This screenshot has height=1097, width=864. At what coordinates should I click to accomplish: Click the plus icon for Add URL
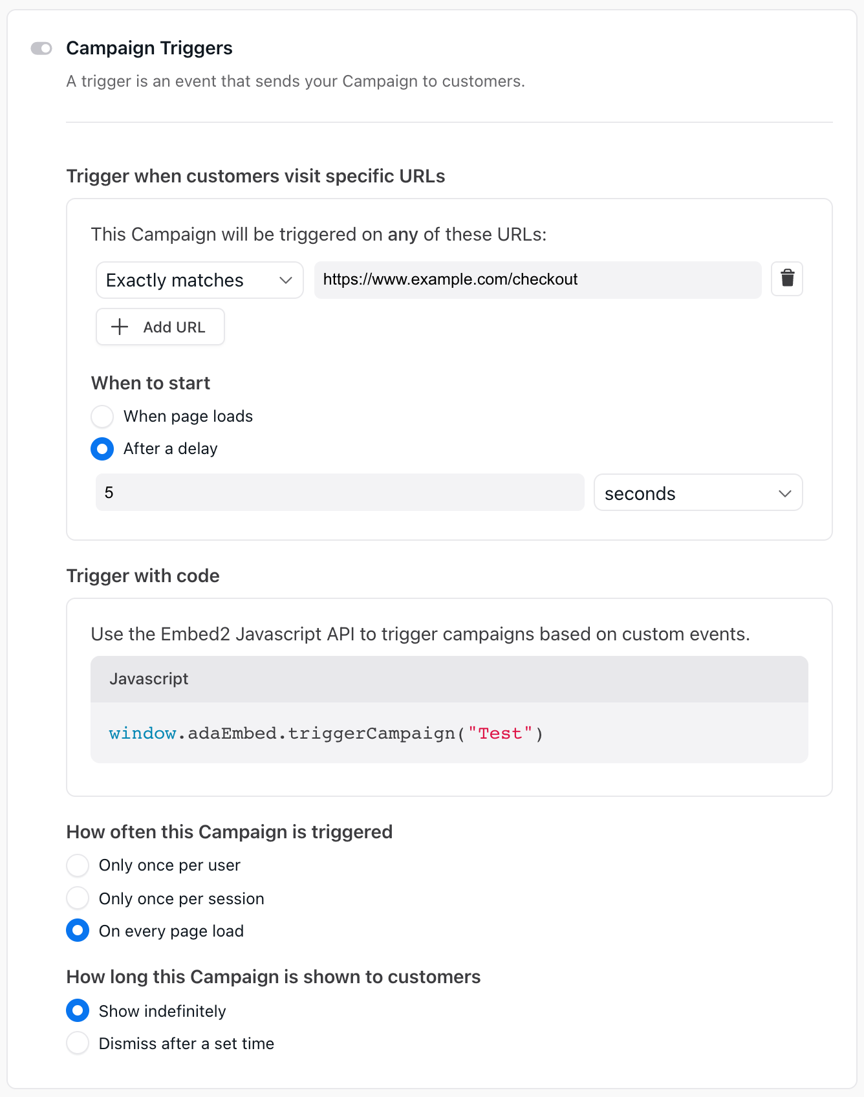coord(120,327)
